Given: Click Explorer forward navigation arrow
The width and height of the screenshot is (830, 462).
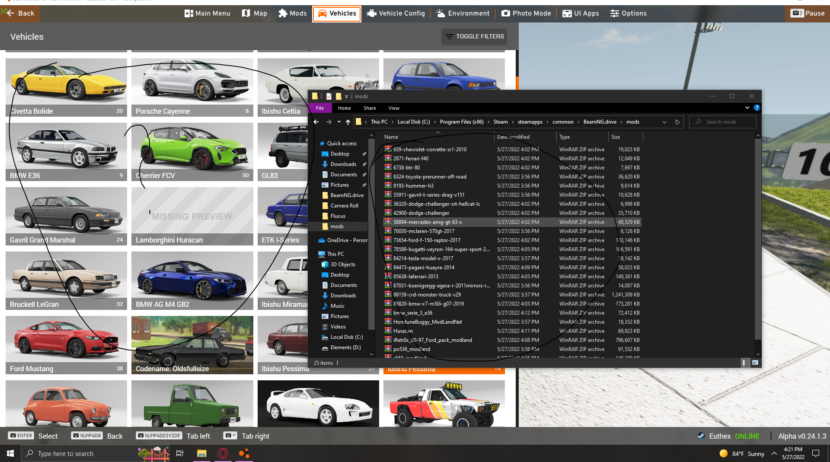Looking at the screenshot, I should (329, 122).
